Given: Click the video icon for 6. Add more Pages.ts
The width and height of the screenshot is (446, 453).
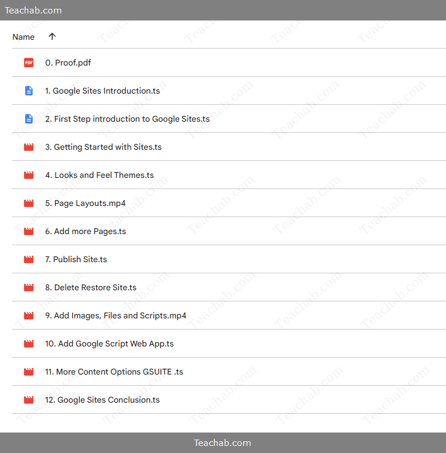Looking at the screenshot, I should click(x=29, y=231).
